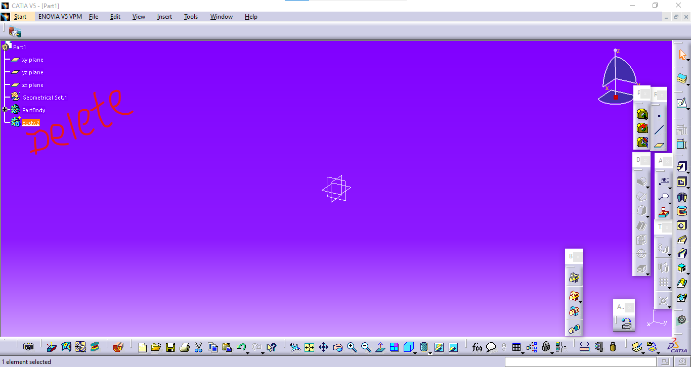The width and height of the screenshot is (691, 367).
Task: Toggle shaded view mode cube
Action: pyautogui.click(x=408, y=347)
